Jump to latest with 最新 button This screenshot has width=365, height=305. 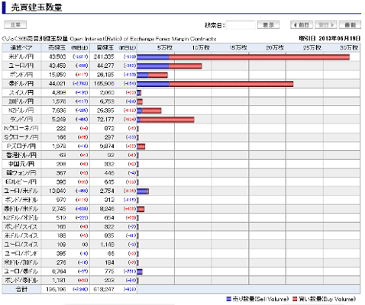tap(350, 25)
